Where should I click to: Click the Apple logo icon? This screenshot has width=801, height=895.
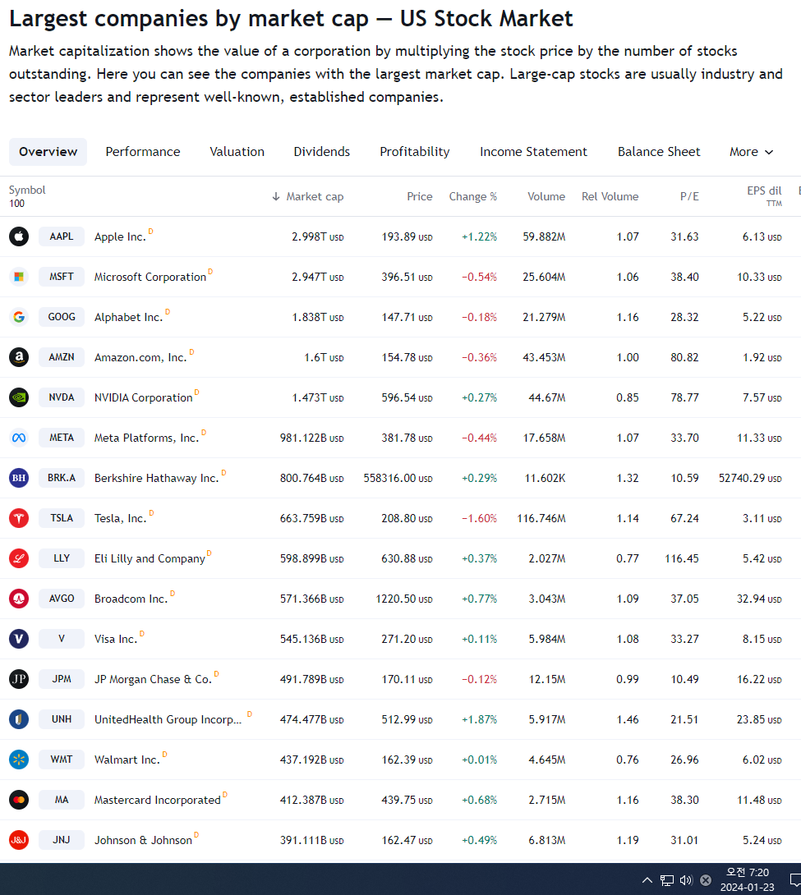[19, 236]
